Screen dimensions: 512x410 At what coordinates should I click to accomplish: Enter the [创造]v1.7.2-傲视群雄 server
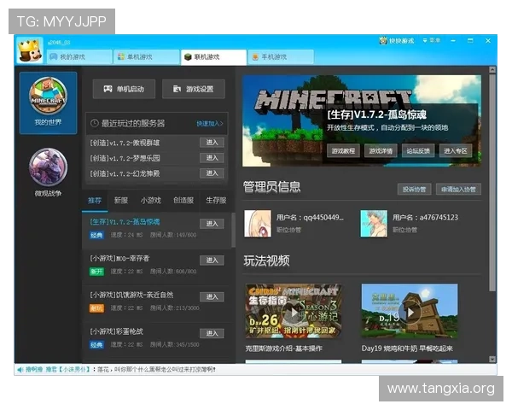pyautogui.click(x=212, y=143)
